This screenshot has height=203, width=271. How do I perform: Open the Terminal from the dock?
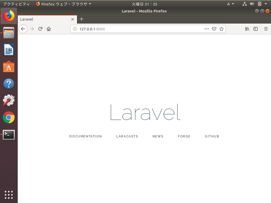pos(9,135)
